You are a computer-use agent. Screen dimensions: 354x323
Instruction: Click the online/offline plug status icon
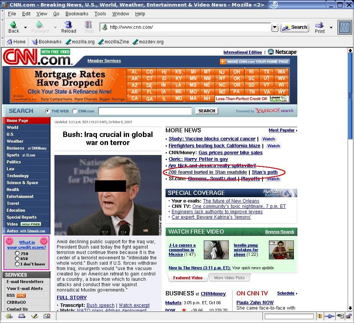click(x=329, y=316)
